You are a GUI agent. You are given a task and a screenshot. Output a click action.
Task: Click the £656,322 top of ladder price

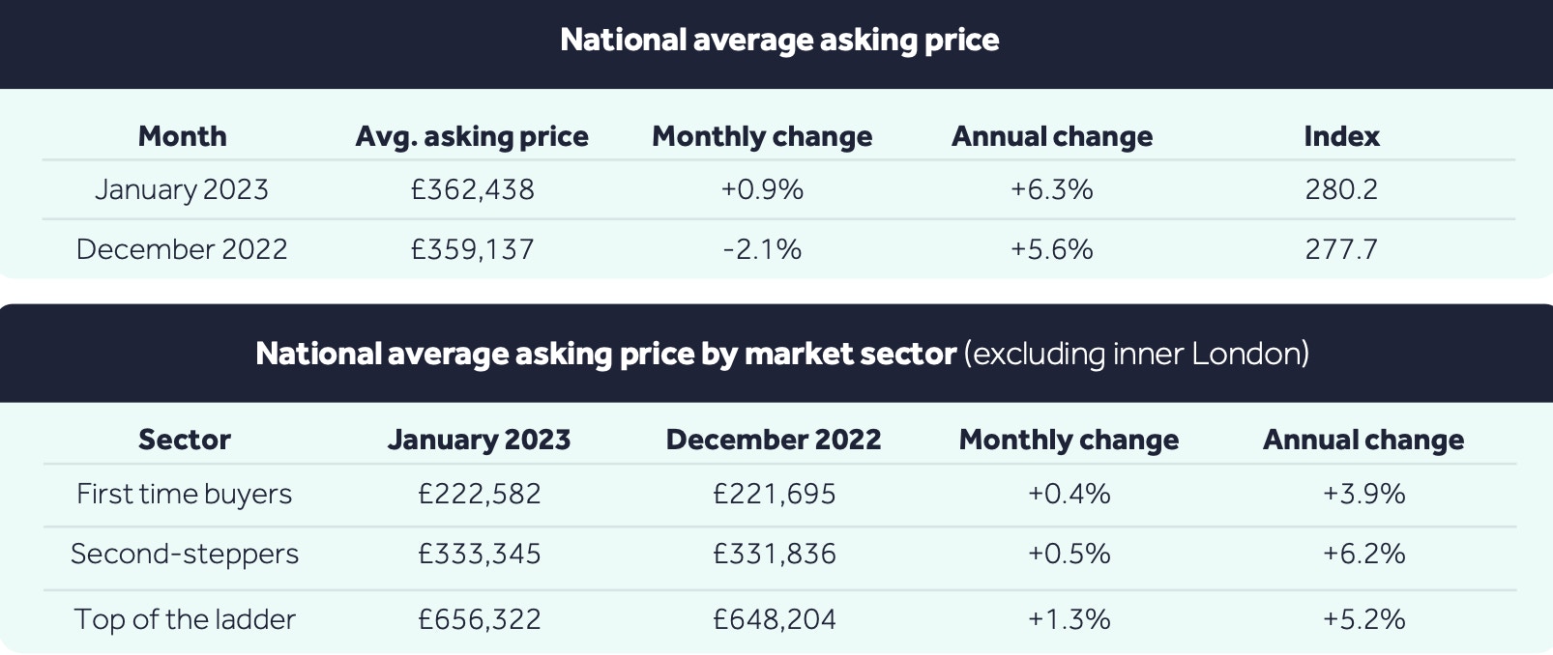coord(480,619)
